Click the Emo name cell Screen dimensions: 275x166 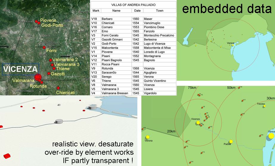(116, 31)
